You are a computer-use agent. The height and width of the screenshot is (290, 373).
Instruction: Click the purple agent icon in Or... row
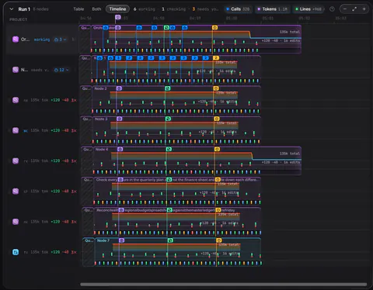16,40
